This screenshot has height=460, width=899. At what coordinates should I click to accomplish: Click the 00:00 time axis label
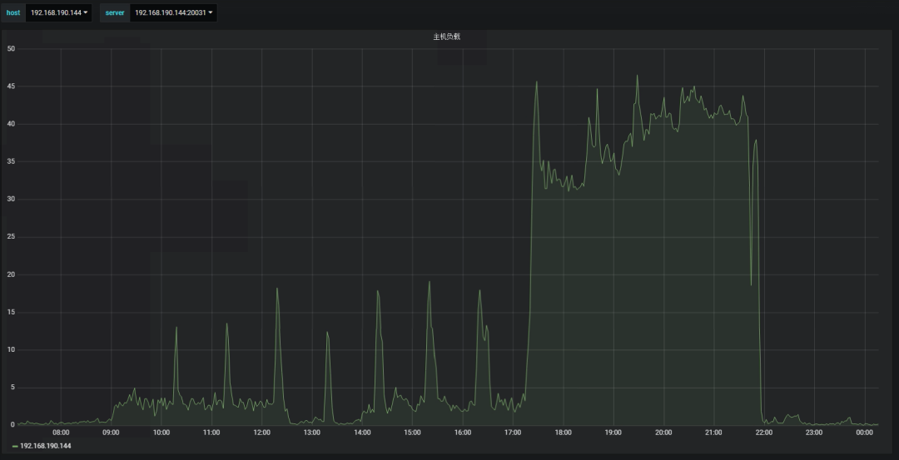864,433
